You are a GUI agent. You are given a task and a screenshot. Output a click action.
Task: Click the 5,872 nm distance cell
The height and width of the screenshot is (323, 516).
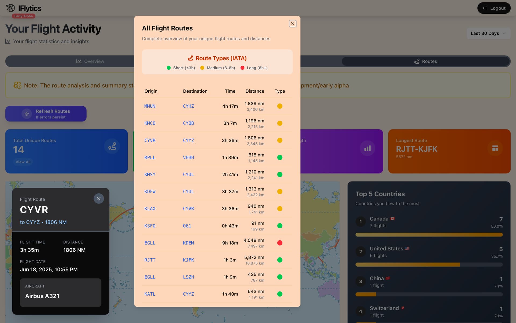[254, 257]
